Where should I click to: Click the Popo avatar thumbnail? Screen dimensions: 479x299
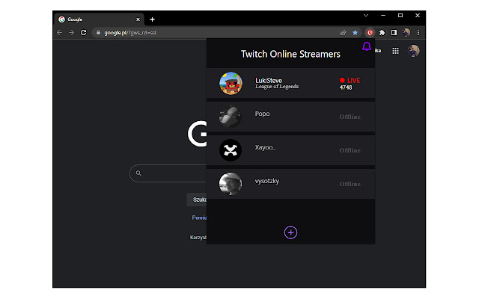coord(231,117)
